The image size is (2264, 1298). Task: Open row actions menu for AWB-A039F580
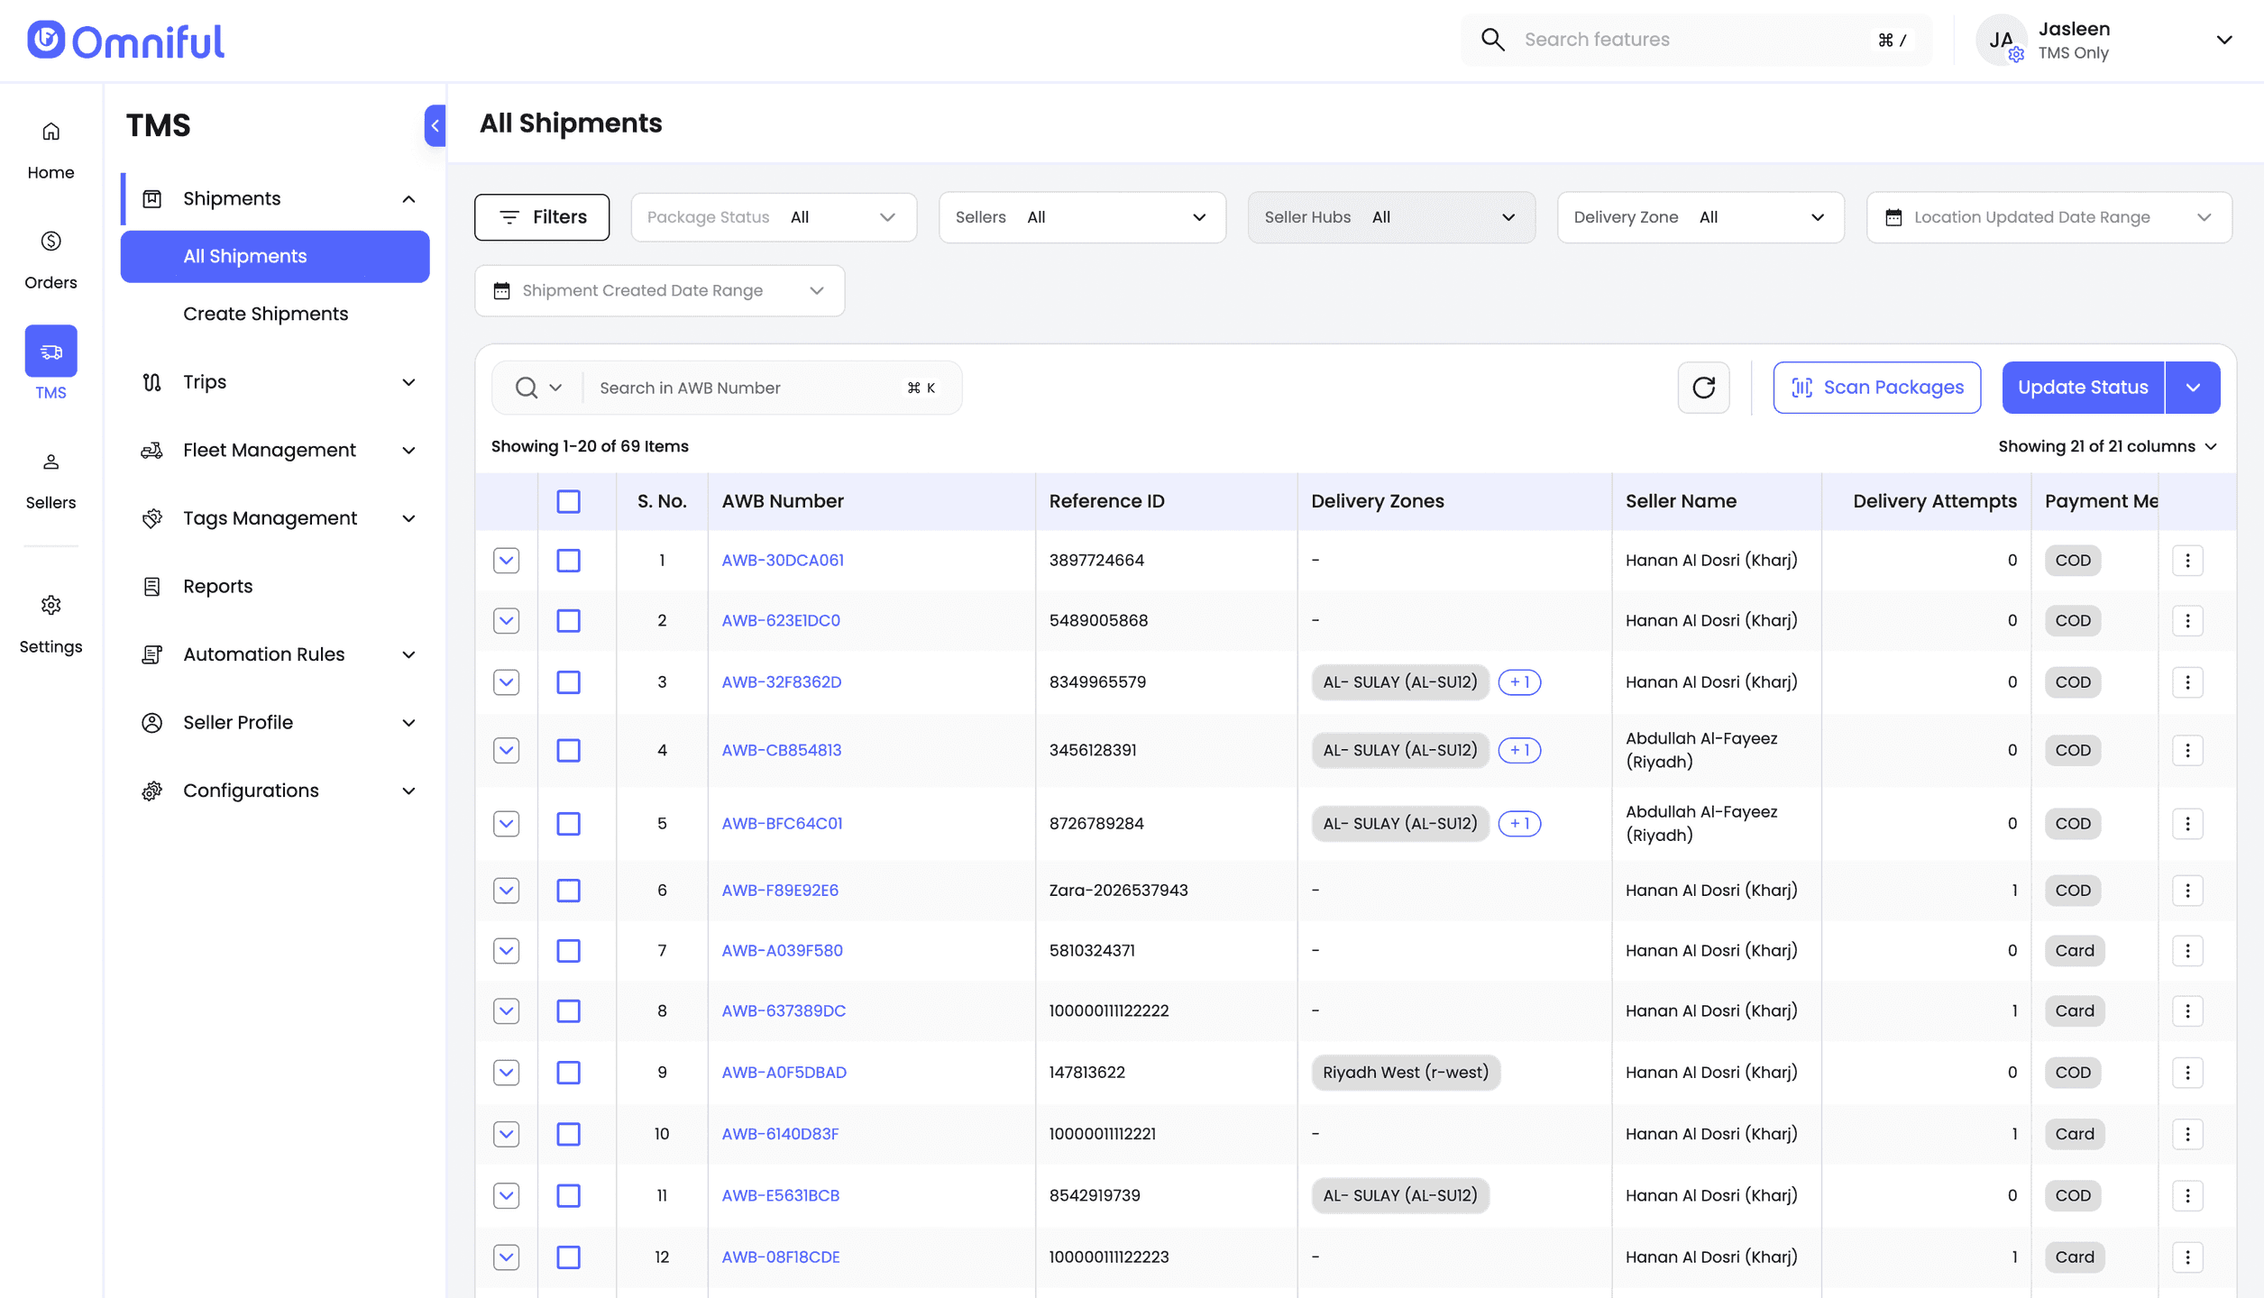coord(2187,950)
